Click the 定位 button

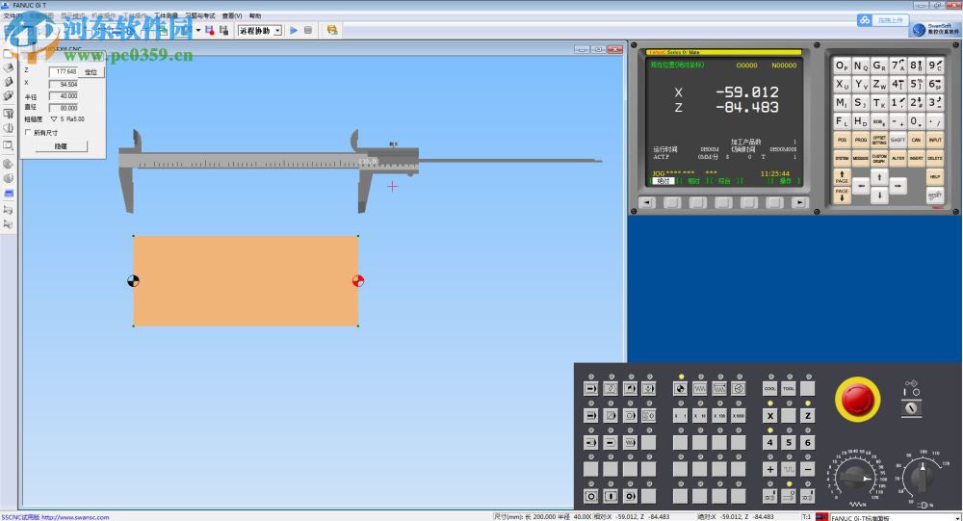pos(91,72)
